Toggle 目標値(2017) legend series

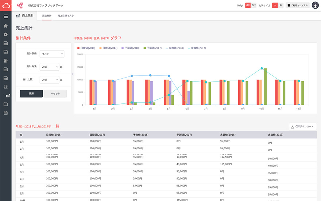tap(108, 48)
